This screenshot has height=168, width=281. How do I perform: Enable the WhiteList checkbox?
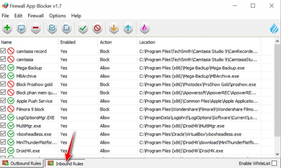[274, 163]
